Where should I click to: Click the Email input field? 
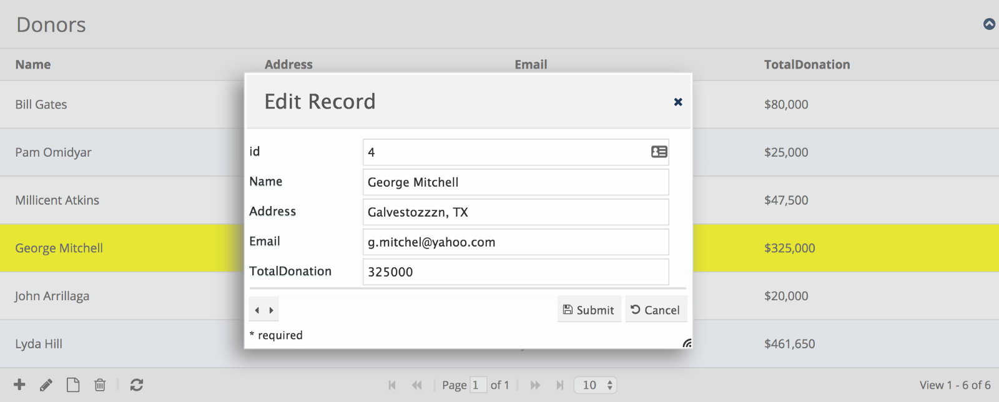pos(515,242)
